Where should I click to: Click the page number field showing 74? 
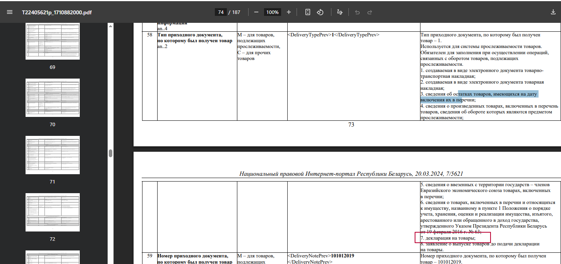[221, 12]
